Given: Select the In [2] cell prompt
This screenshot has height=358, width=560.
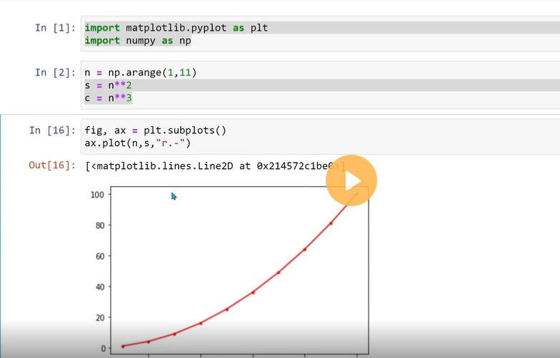Looking at the screenshot, I should 56,73.
